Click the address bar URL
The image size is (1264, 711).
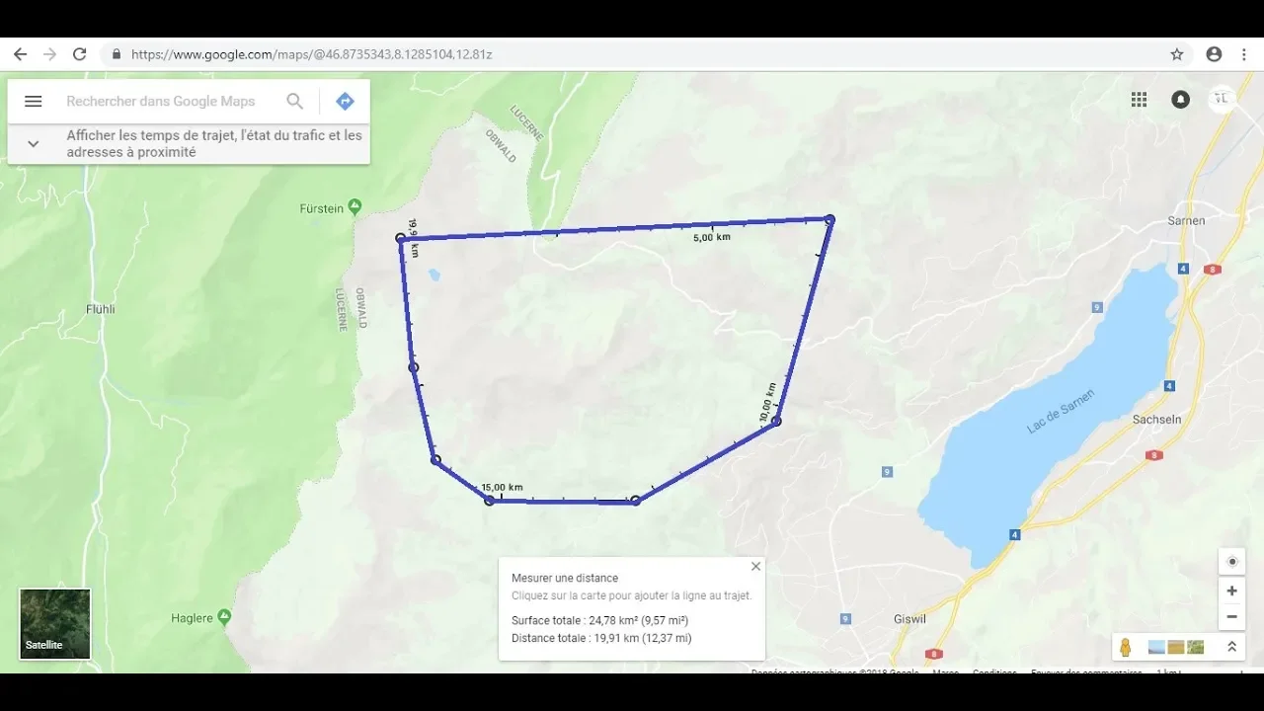[x=311, y=54]
